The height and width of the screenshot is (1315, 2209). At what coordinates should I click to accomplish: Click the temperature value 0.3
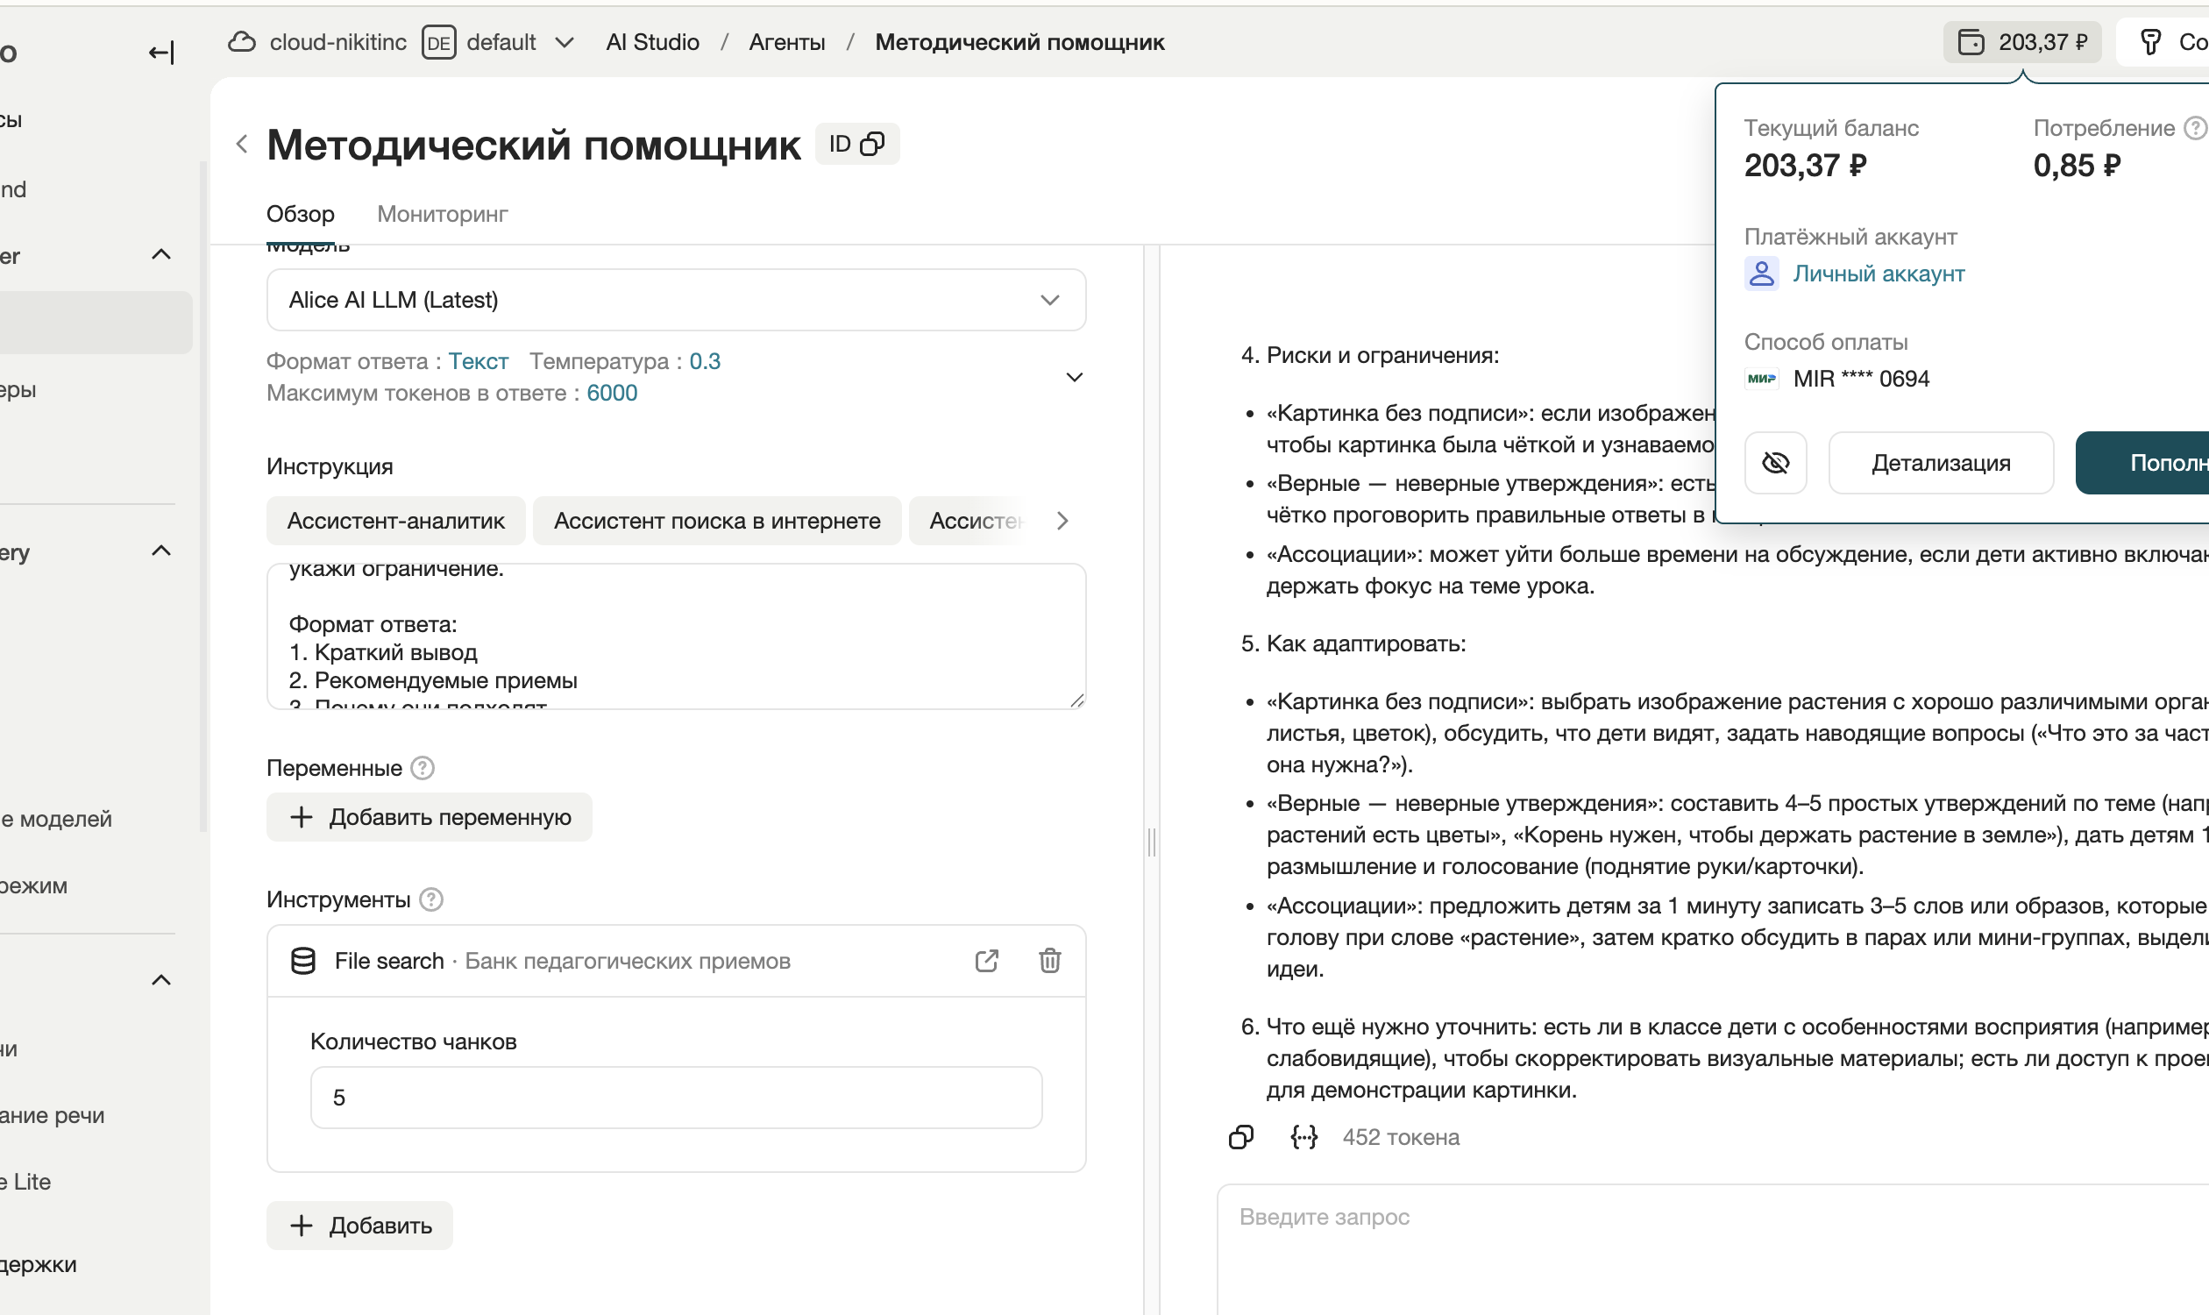pos(706,361)
